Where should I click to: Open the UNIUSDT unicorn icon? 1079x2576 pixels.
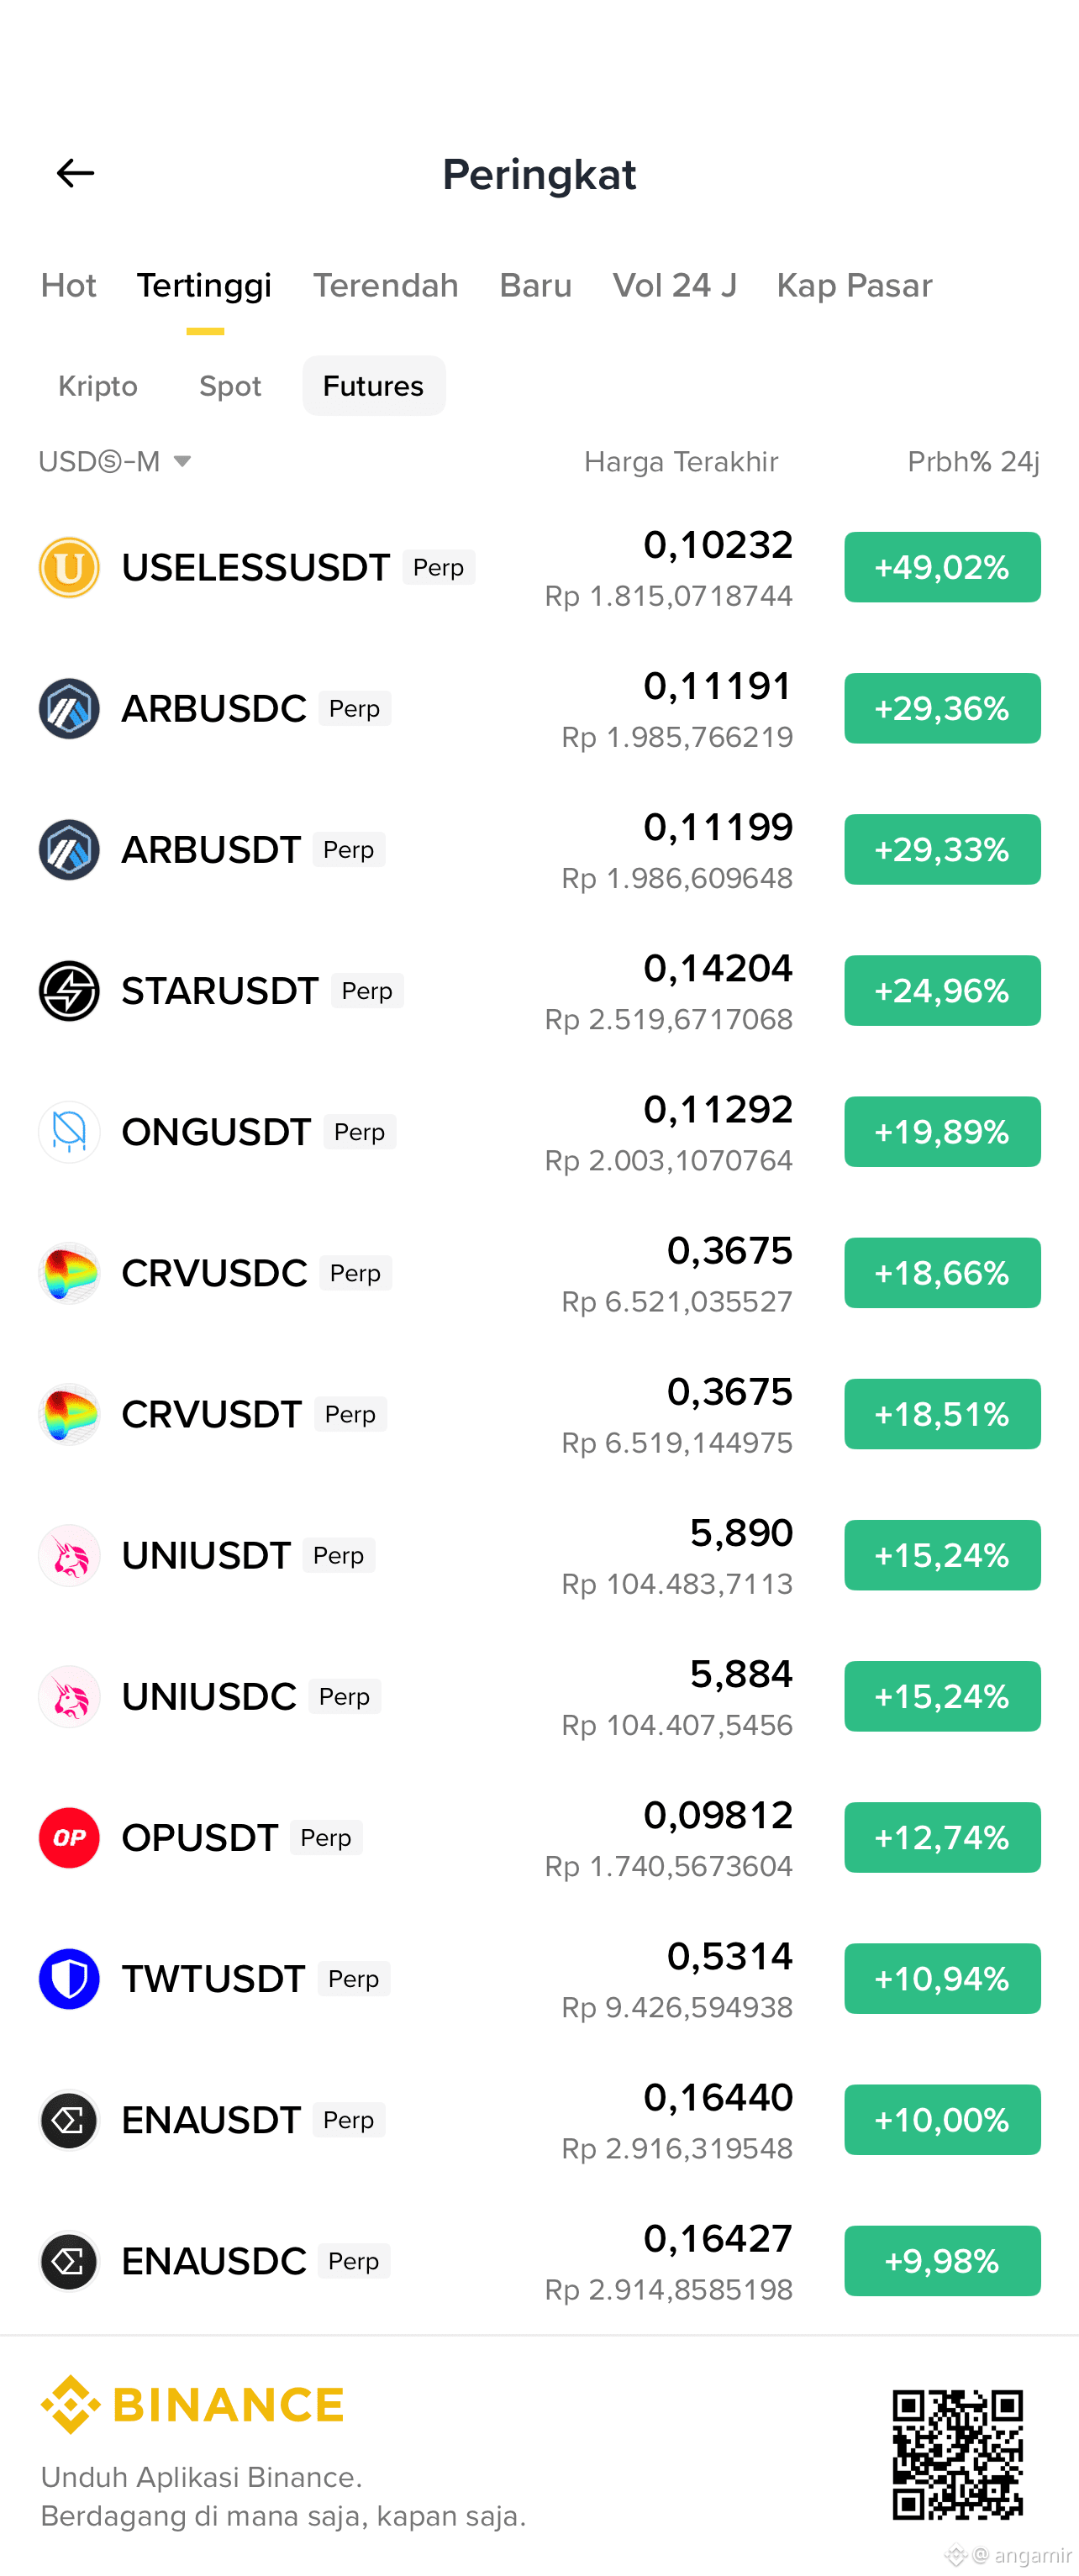(x=69, y=1555)
